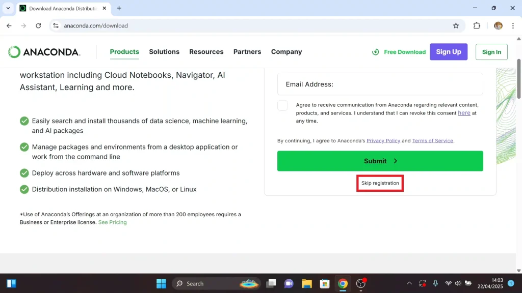Open volume control in tray
This screenshot has height=293, width=522.
pyautogui.click(x=458, y=283)
